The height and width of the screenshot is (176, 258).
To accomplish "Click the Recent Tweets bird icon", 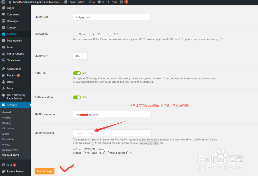I will click(3, 171).
